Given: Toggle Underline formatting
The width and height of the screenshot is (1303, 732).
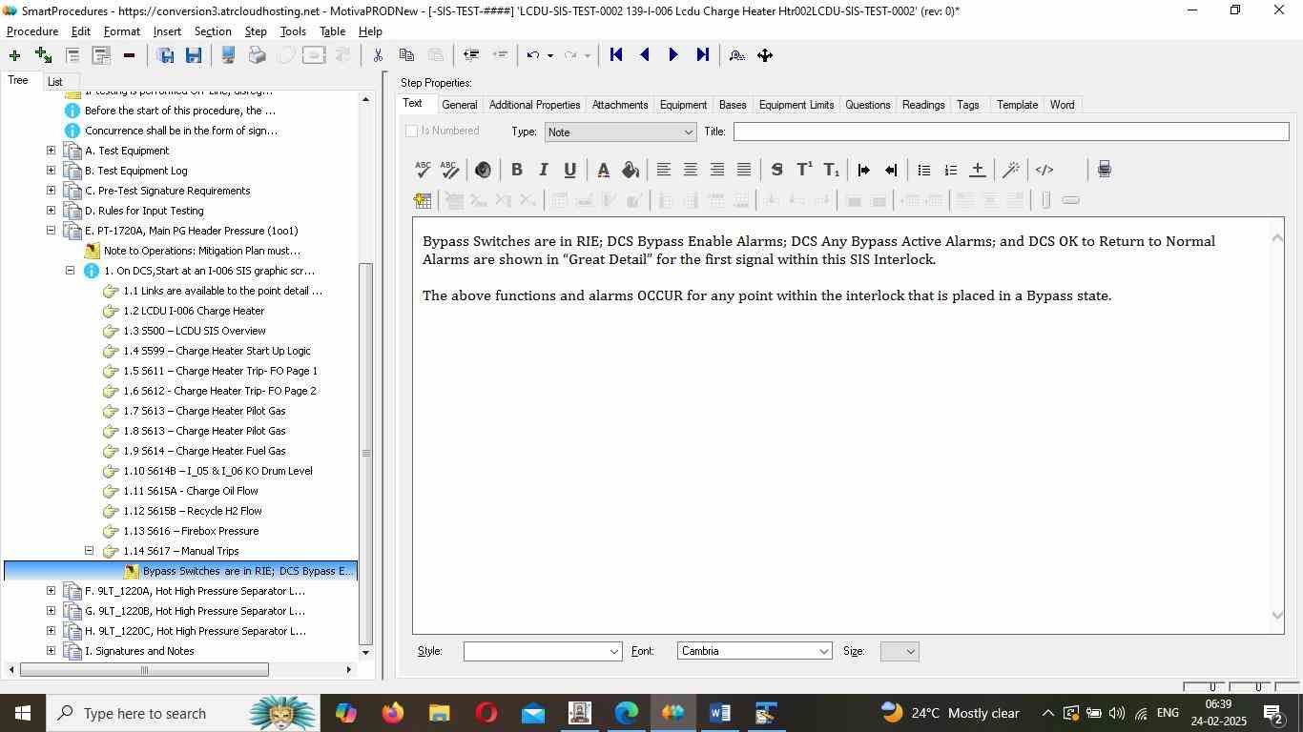Looking at the screenshot, I should [x=569, y=170].
